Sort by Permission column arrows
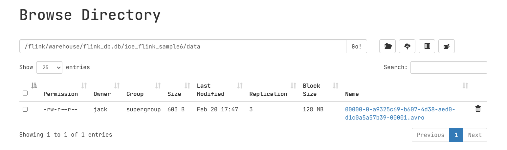 click(84, 86)
